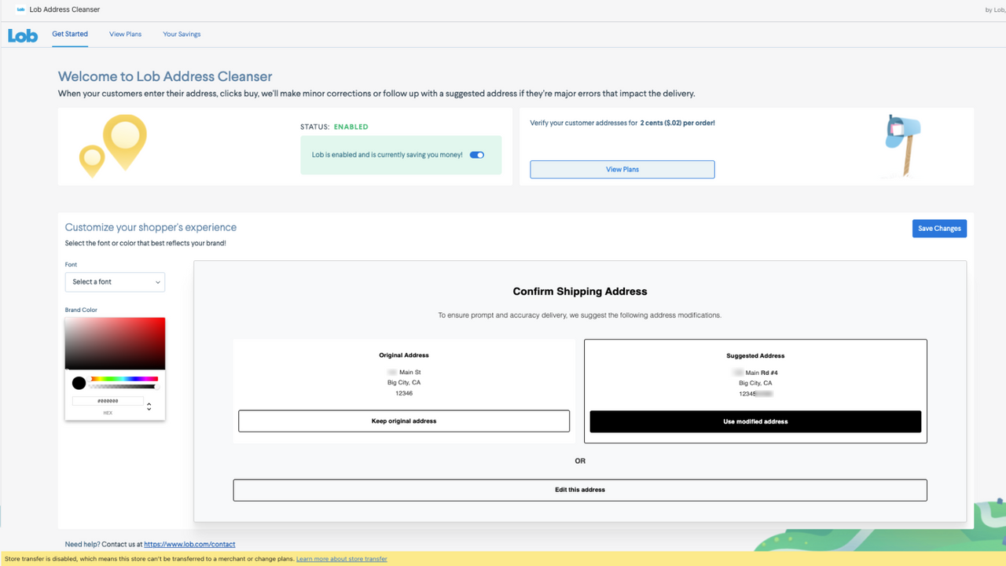Click the 'Original Address' heading
The width and height of the screenshot is (1006, 566).
[x=404, y=355]
